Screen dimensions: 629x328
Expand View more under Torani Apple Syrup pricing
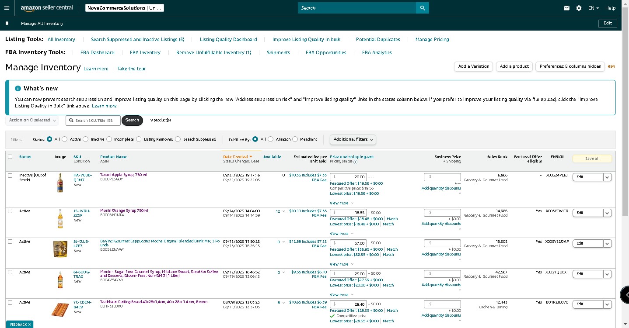pyautogui.click(x=342, y=203)
